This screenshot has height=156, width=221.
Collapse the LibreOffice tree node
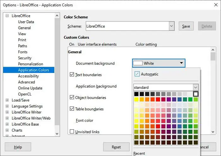pyautogui.click(x=7, y=16)
